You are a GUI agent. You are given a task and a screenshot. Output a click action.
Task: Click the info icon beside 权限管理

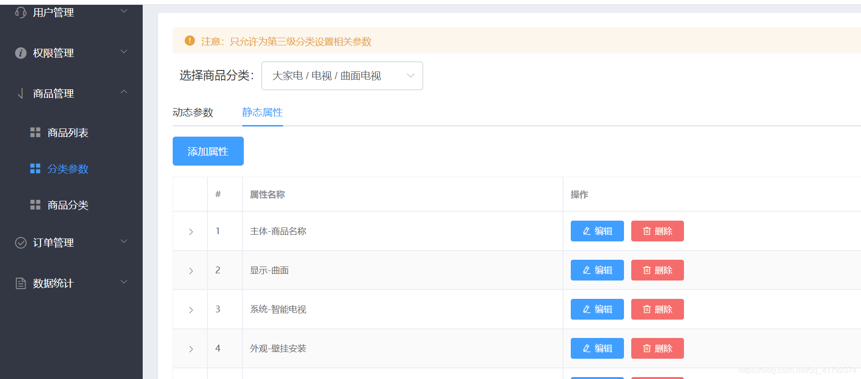(x=21, y=53)
